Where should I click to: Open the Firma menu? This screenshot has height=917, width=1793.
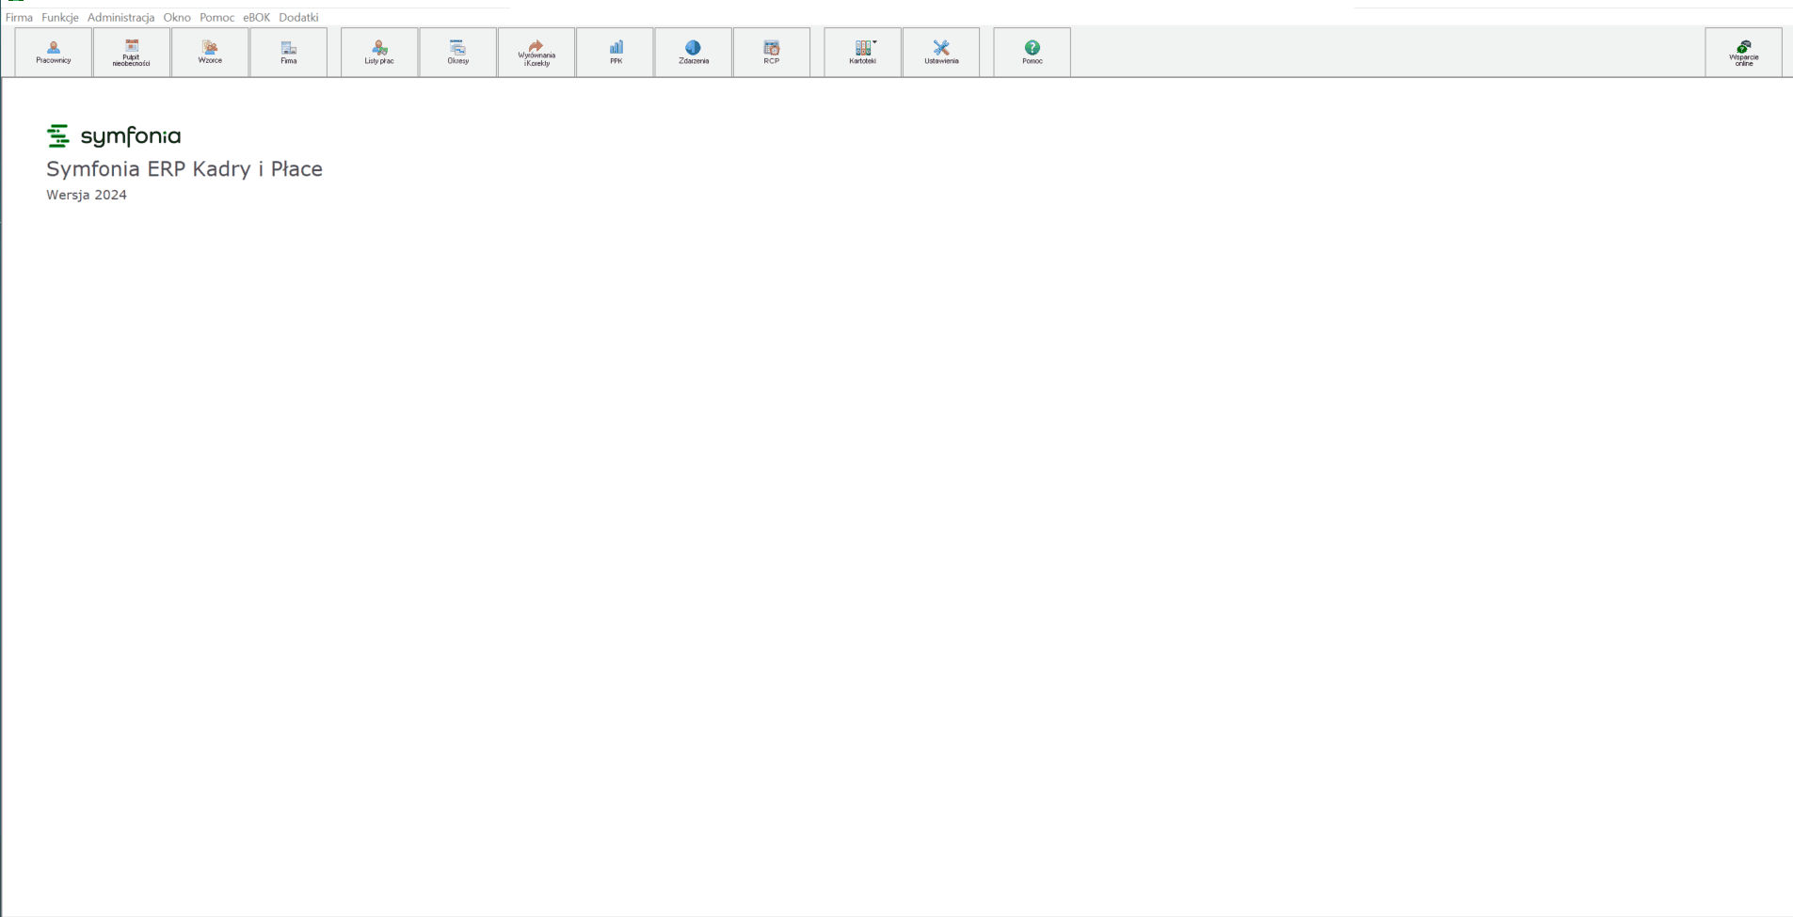coord(19,17)
